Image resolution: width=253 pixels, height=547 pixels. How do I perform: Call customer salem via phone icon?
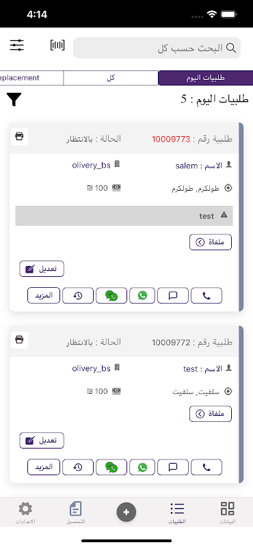pyautogui.click(x=207, y=296)
